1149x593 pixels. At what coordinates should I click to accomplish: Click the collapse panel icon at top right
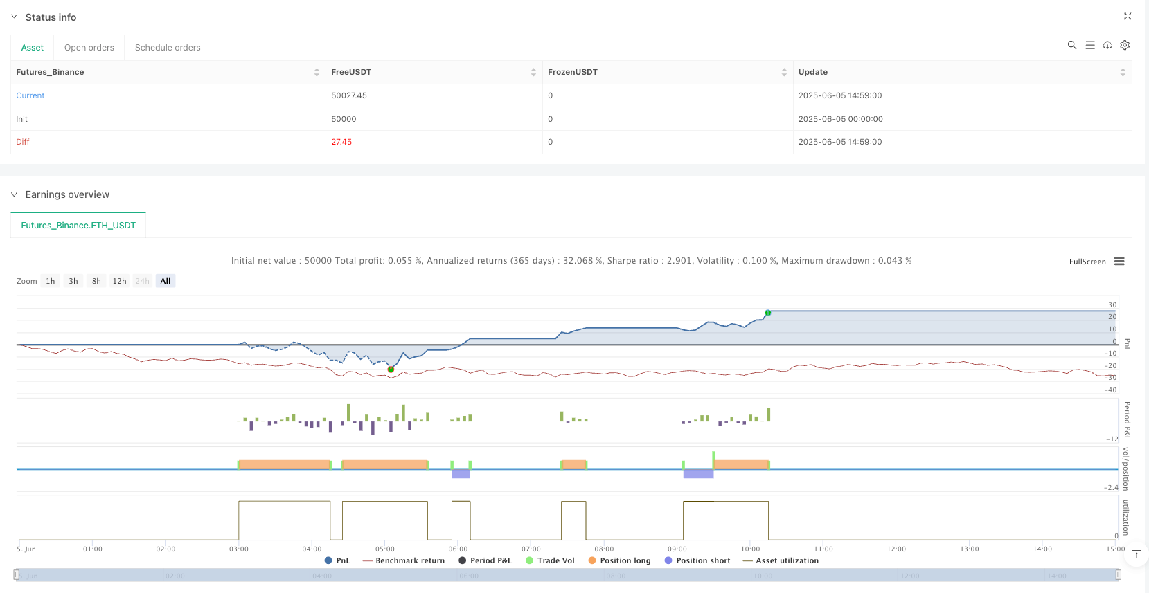pyautogui.click(x=1127, y=16)
